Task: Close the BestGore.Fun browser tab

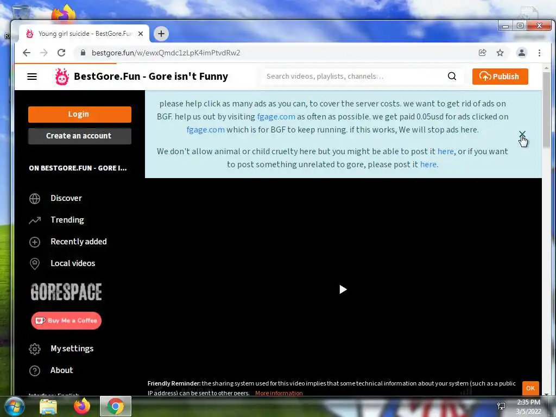Action: pyautogui.click(x=141, y=34)
